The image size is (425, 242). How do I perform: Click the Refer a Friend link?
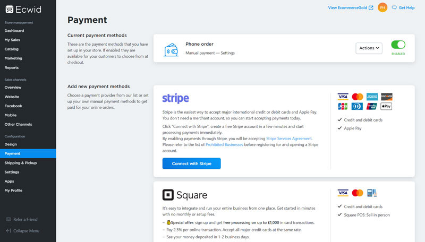25,219
